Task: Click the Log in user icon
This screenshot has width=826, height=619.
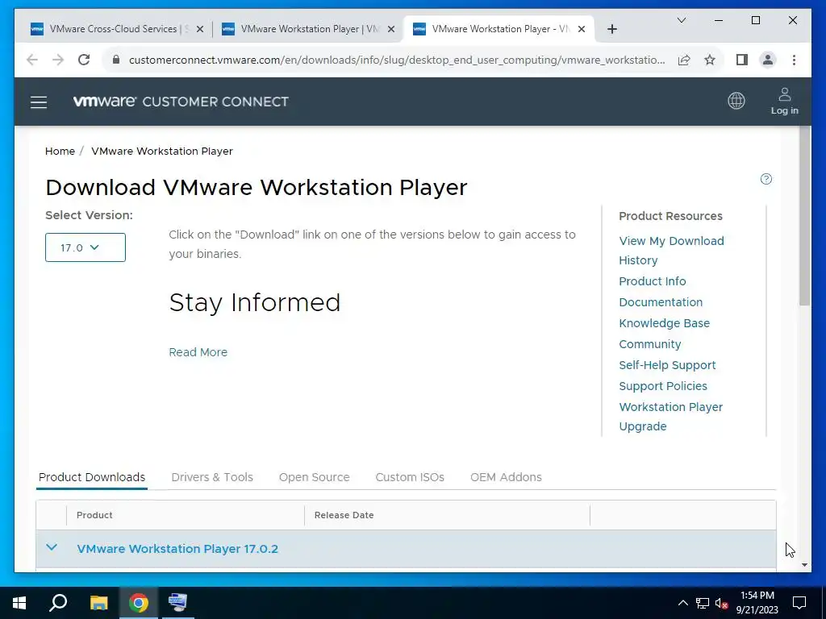Action: pyautogui.click(x=784, y=95)
